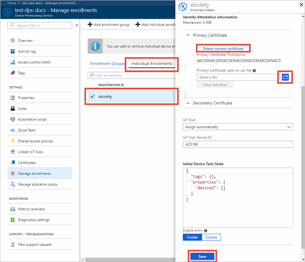The height and width of the screenshot is (262, 305).
Task: Open Linked IoT hubs in the sidebar
Action: pos(39,152)
